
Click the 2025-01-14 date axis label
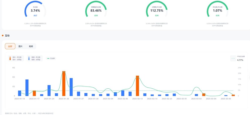pyautogui.click(x=19, y=99)
